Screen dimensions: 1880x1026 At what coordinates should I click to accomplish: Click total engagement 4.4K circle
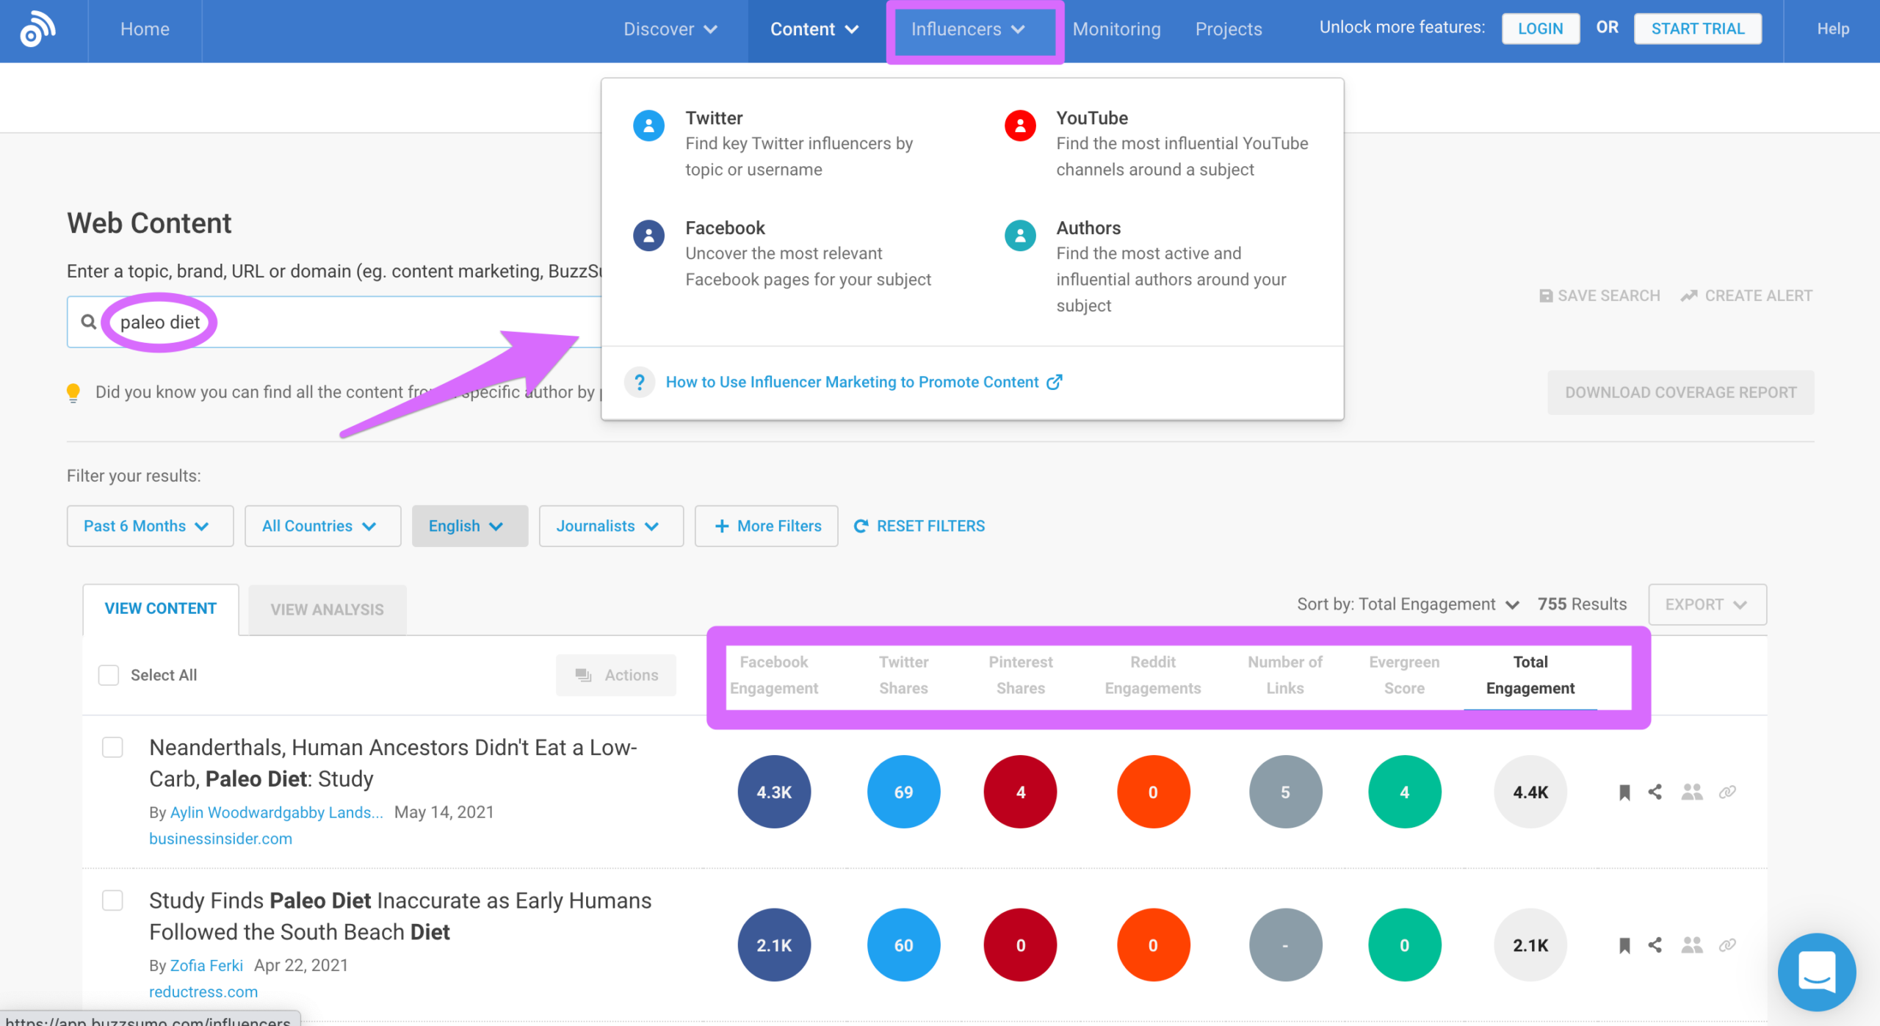[x=1530, y=792]
